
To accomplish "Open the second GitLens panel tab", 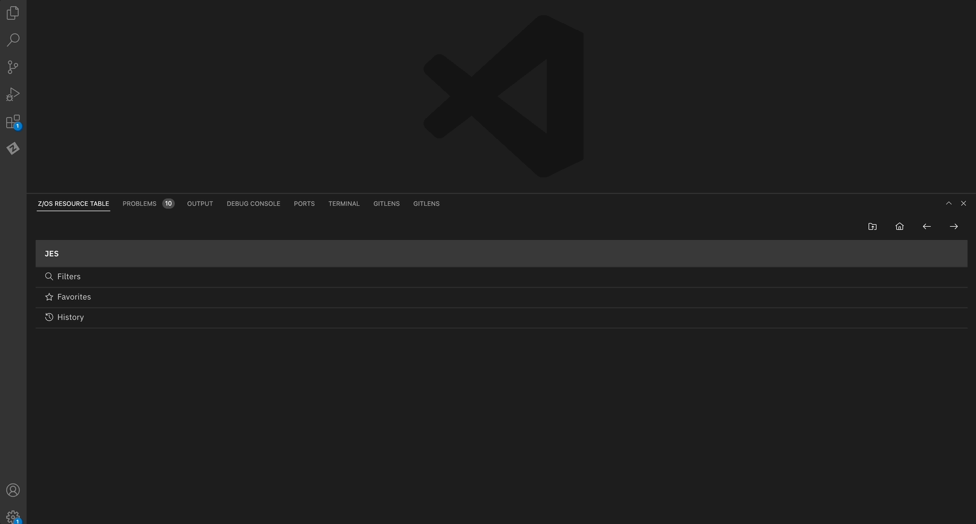I will click(426, 204).
